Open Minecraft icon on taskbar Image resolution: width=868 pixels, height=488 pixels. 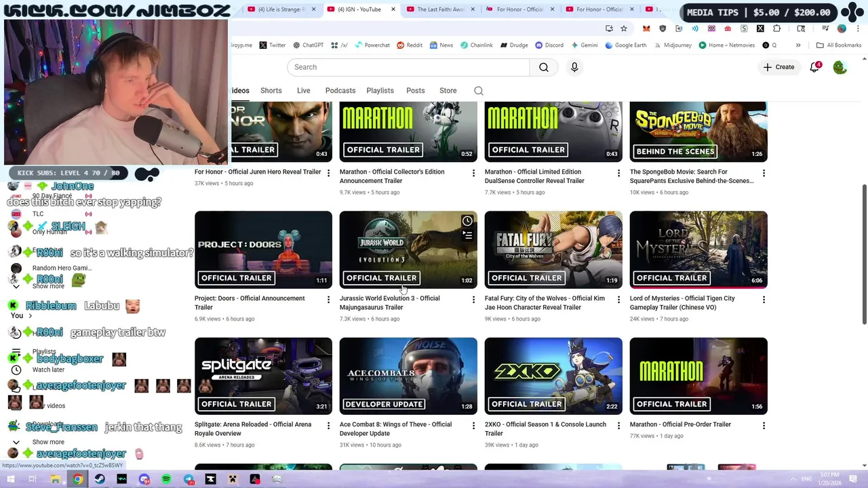233,480
